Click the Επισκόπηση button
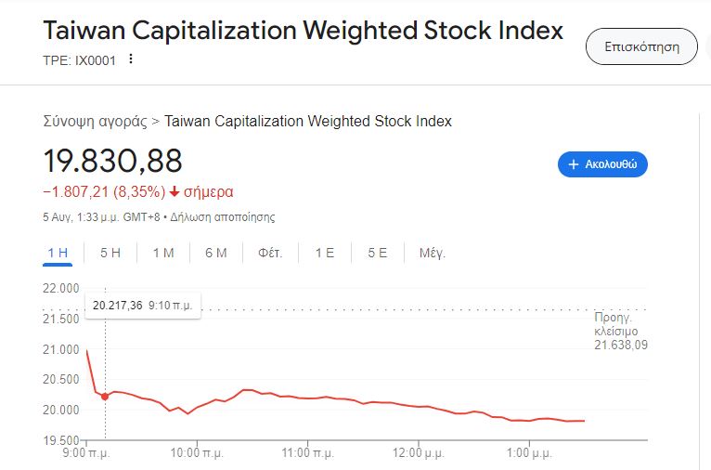This screenshot has height=470, width=711. [641, 46]
